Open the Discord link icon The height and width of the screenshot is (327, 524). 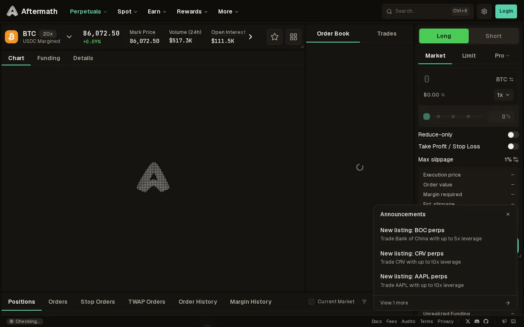(477, 321)
